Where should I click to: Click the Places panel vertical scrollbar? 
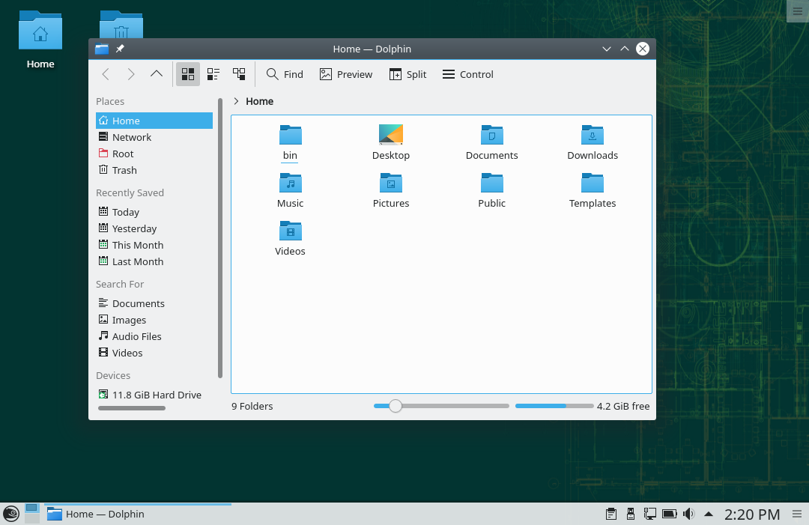coord(220,237)
